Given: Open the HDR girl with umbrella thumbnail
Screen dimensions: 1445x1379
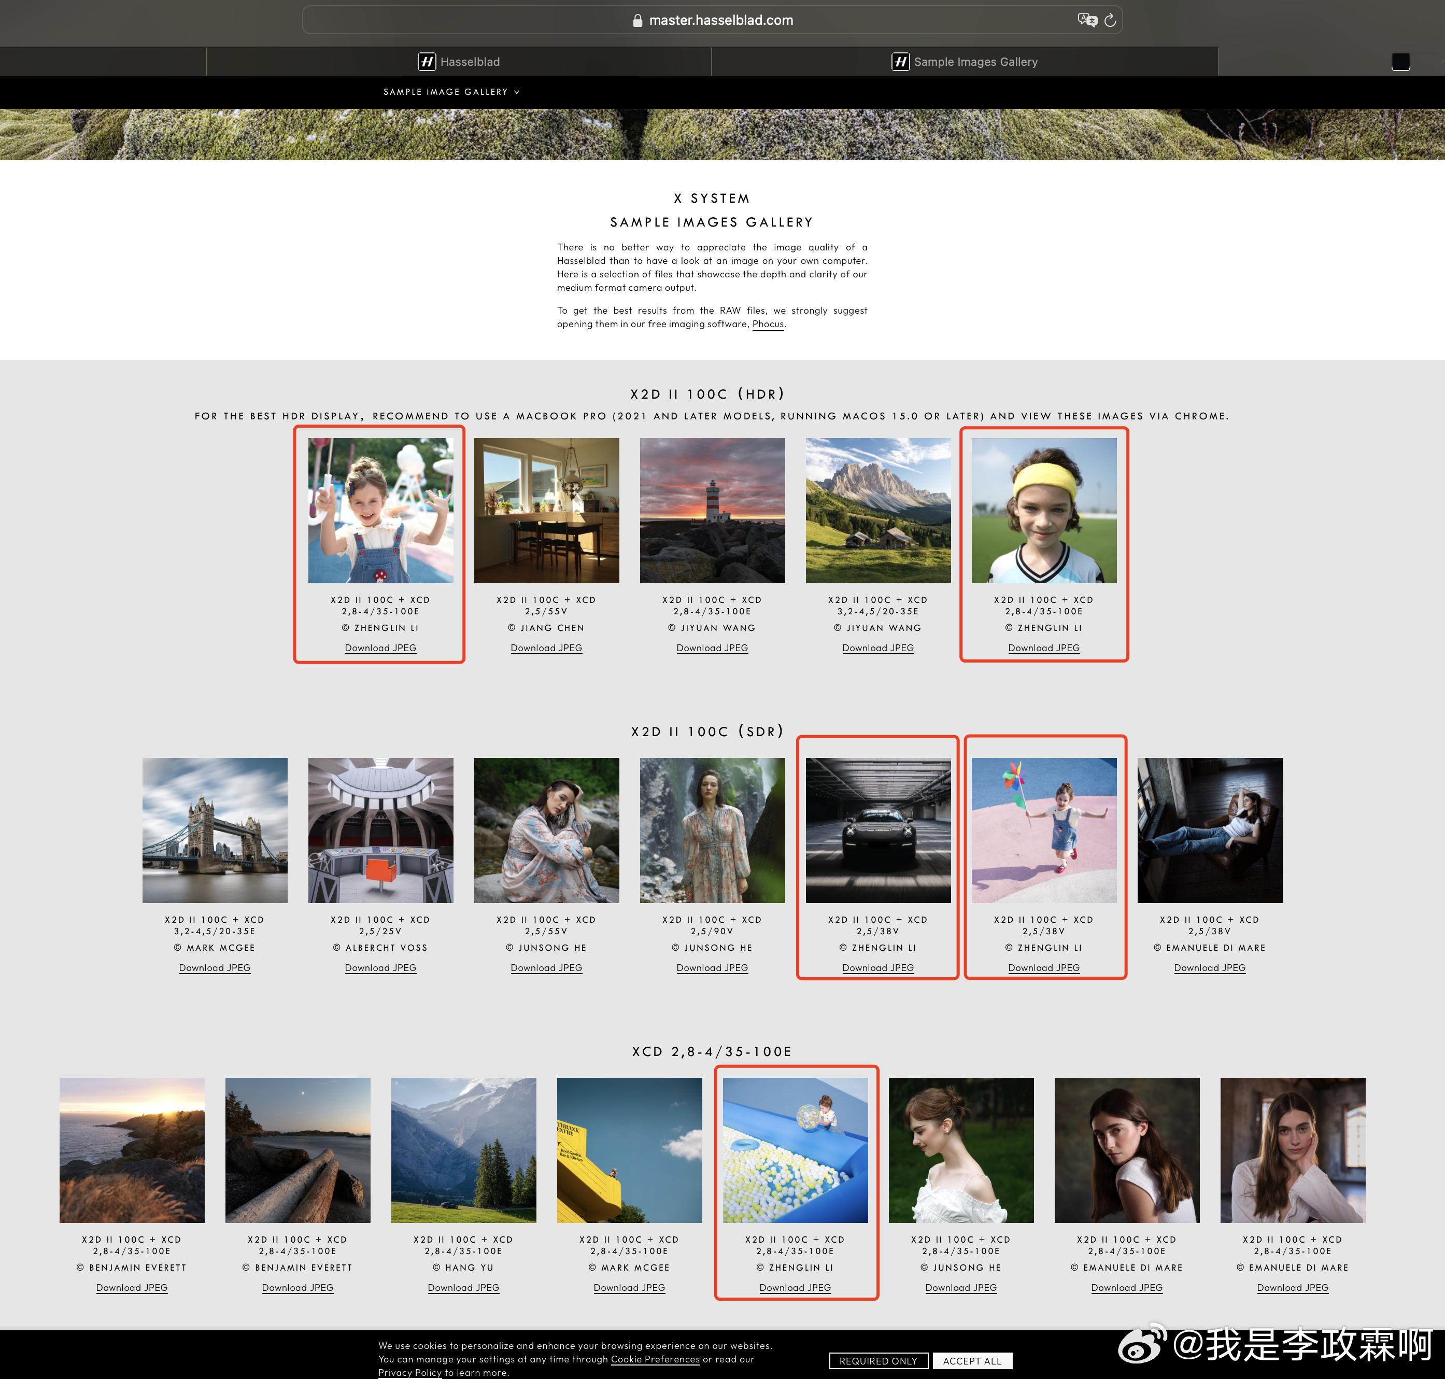Looking at the screenshot, I should click(x=381, y=511).
